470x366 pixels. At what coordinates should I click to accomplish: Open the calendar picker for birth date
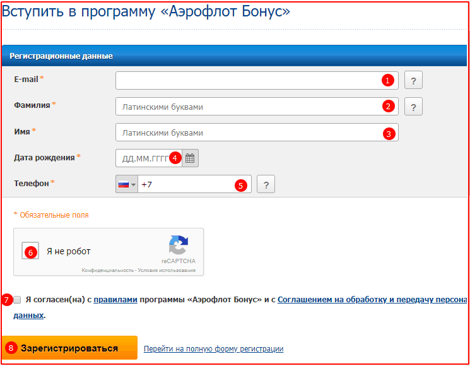pyautogui.click(x=190, y=158)
